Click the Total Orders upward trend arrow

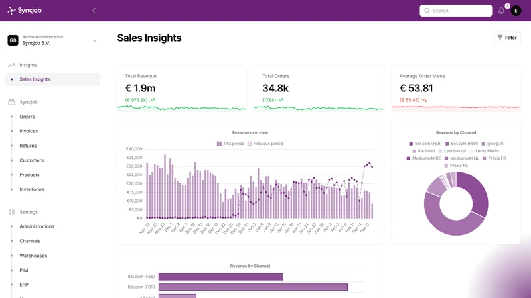281,100
